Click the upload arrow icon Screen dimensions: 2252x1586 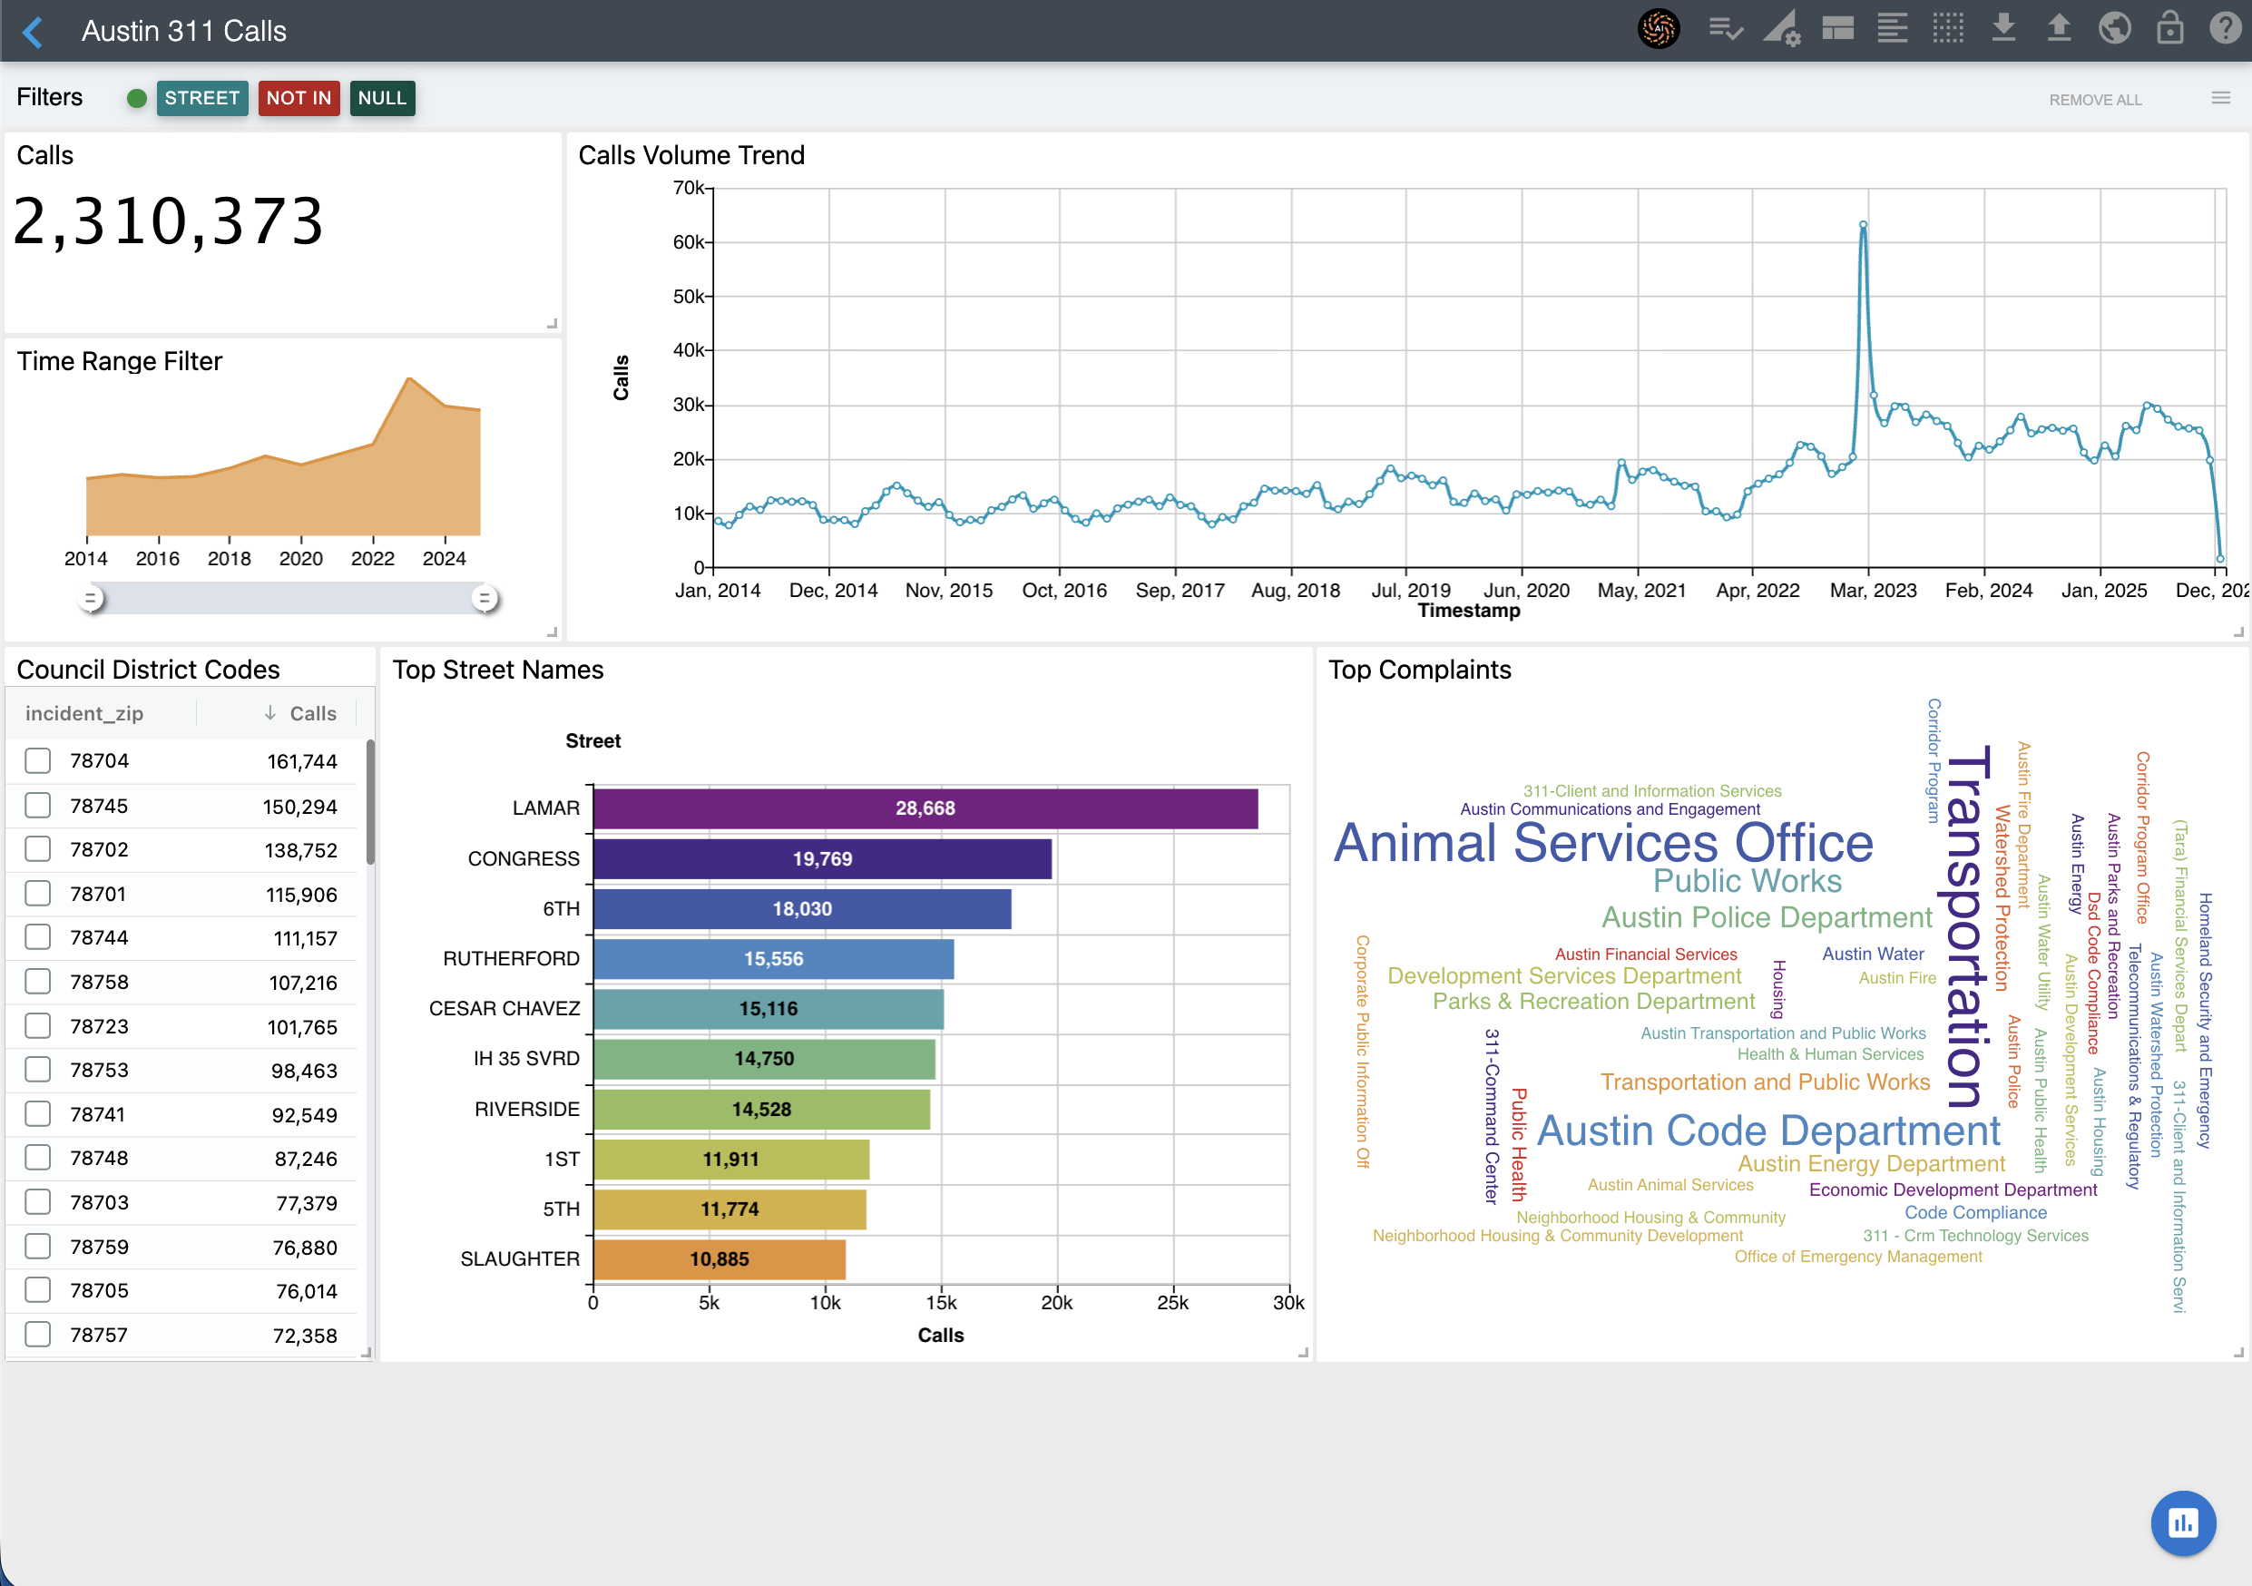pyautogui.click(x=2059, y=29)
